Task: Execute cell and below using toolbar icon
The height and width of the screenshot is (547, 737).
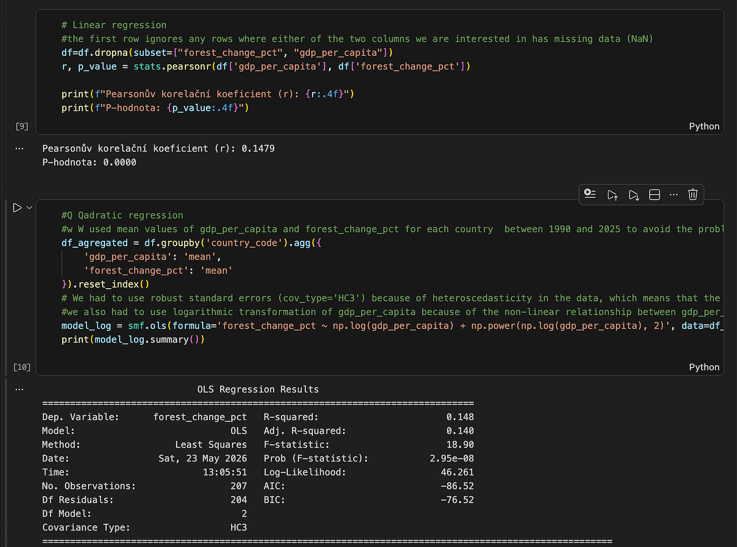Action: (634, 194)
